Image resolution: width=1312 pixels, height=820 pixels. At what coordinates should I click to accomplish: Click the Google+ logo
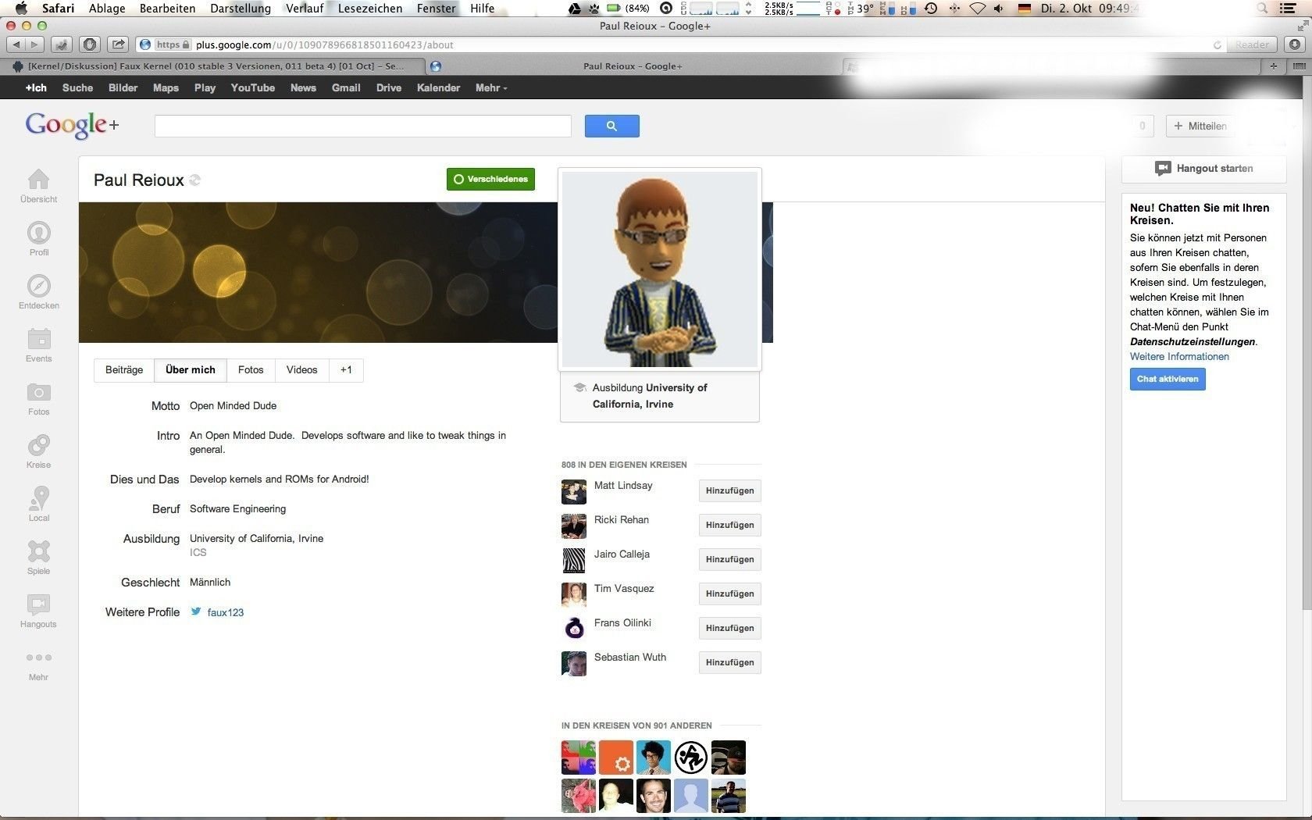point(72,124)
